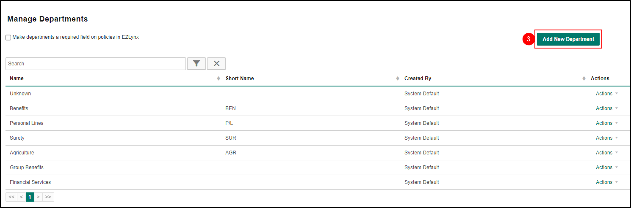Sort by Name column arrow icon
Viewport: 631px width, 208px height.
(x=219, y=78)
